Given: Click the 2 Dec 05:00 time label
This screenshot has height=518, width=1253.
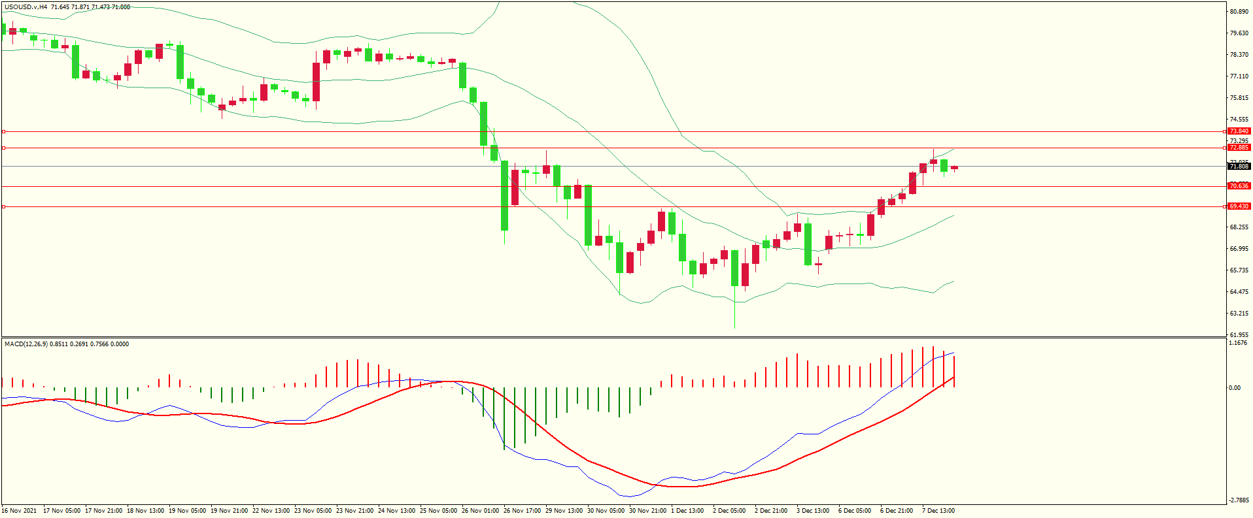Looking at the screenshot, I should (729, 511).
